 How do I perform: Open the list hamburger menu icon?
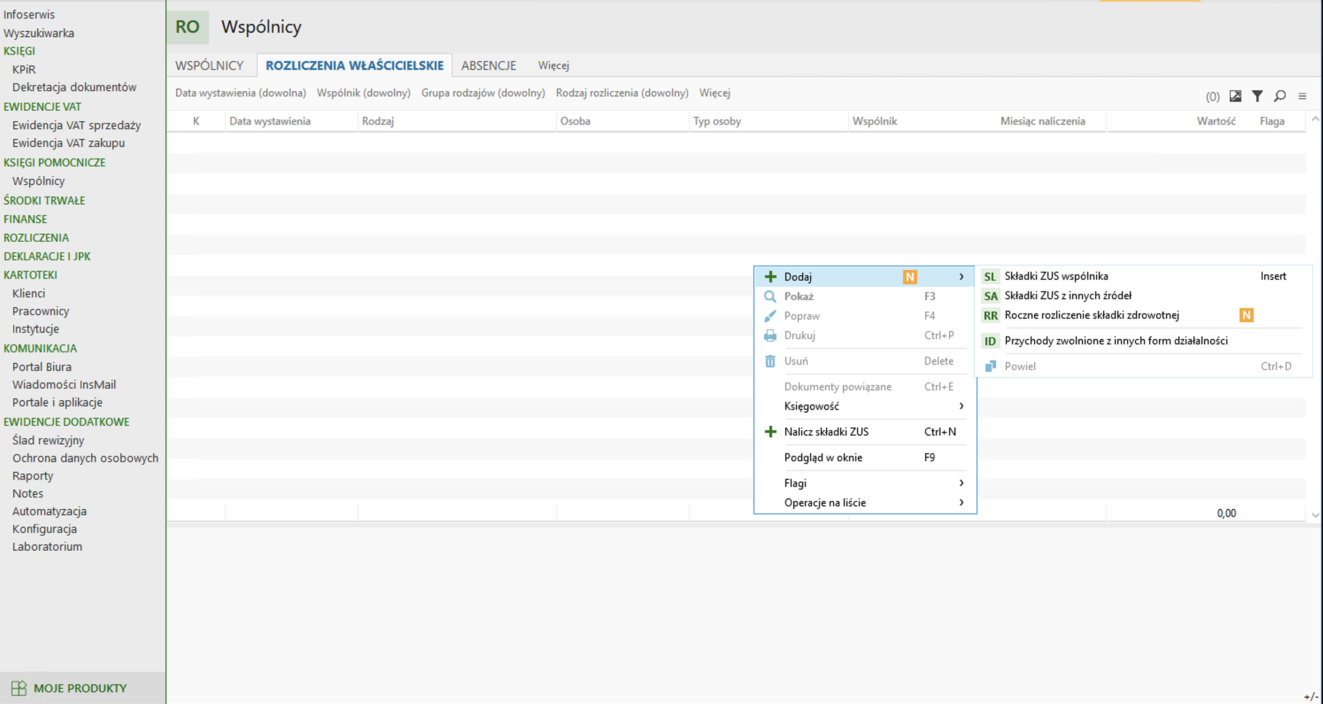click(x=1303, y=96)
